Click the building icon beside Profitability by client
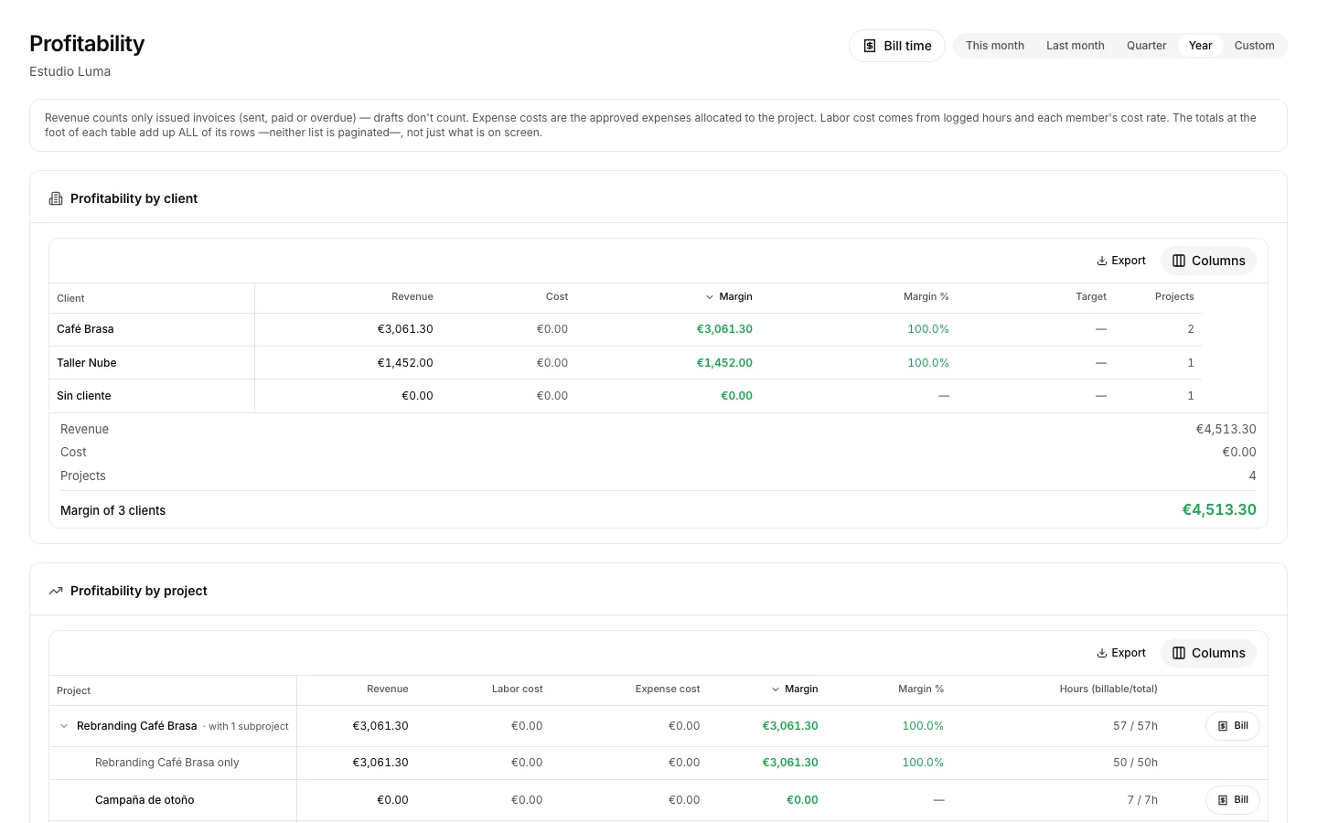Image resolution: width=1317 pixels, height=823 pixels. [x=56, y=198]
